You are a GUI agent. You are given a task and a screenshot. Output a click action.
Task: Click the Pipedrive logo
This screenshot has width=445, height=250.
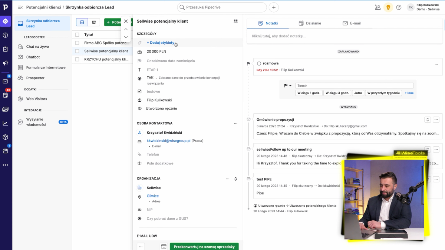6,7
